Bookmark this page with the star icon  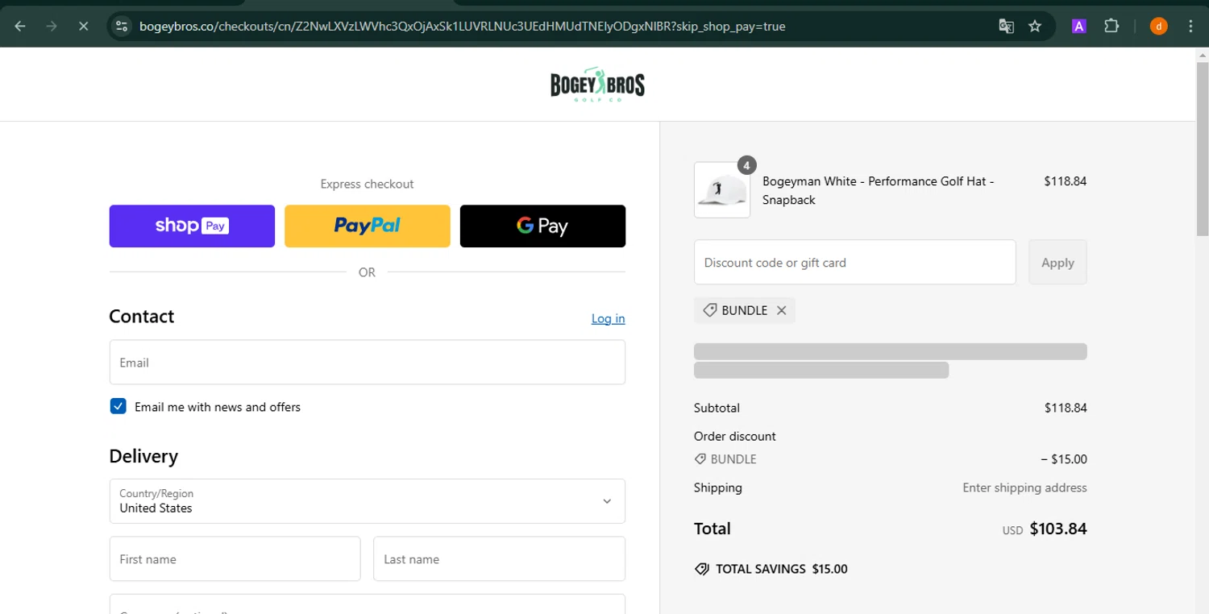click(x=1035, y=26)
